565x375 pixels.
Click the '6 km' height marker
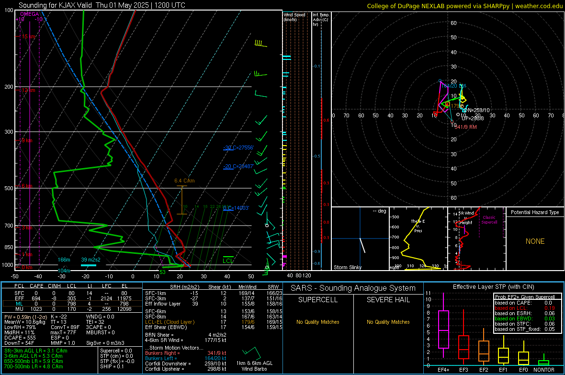tap(27, 186)
